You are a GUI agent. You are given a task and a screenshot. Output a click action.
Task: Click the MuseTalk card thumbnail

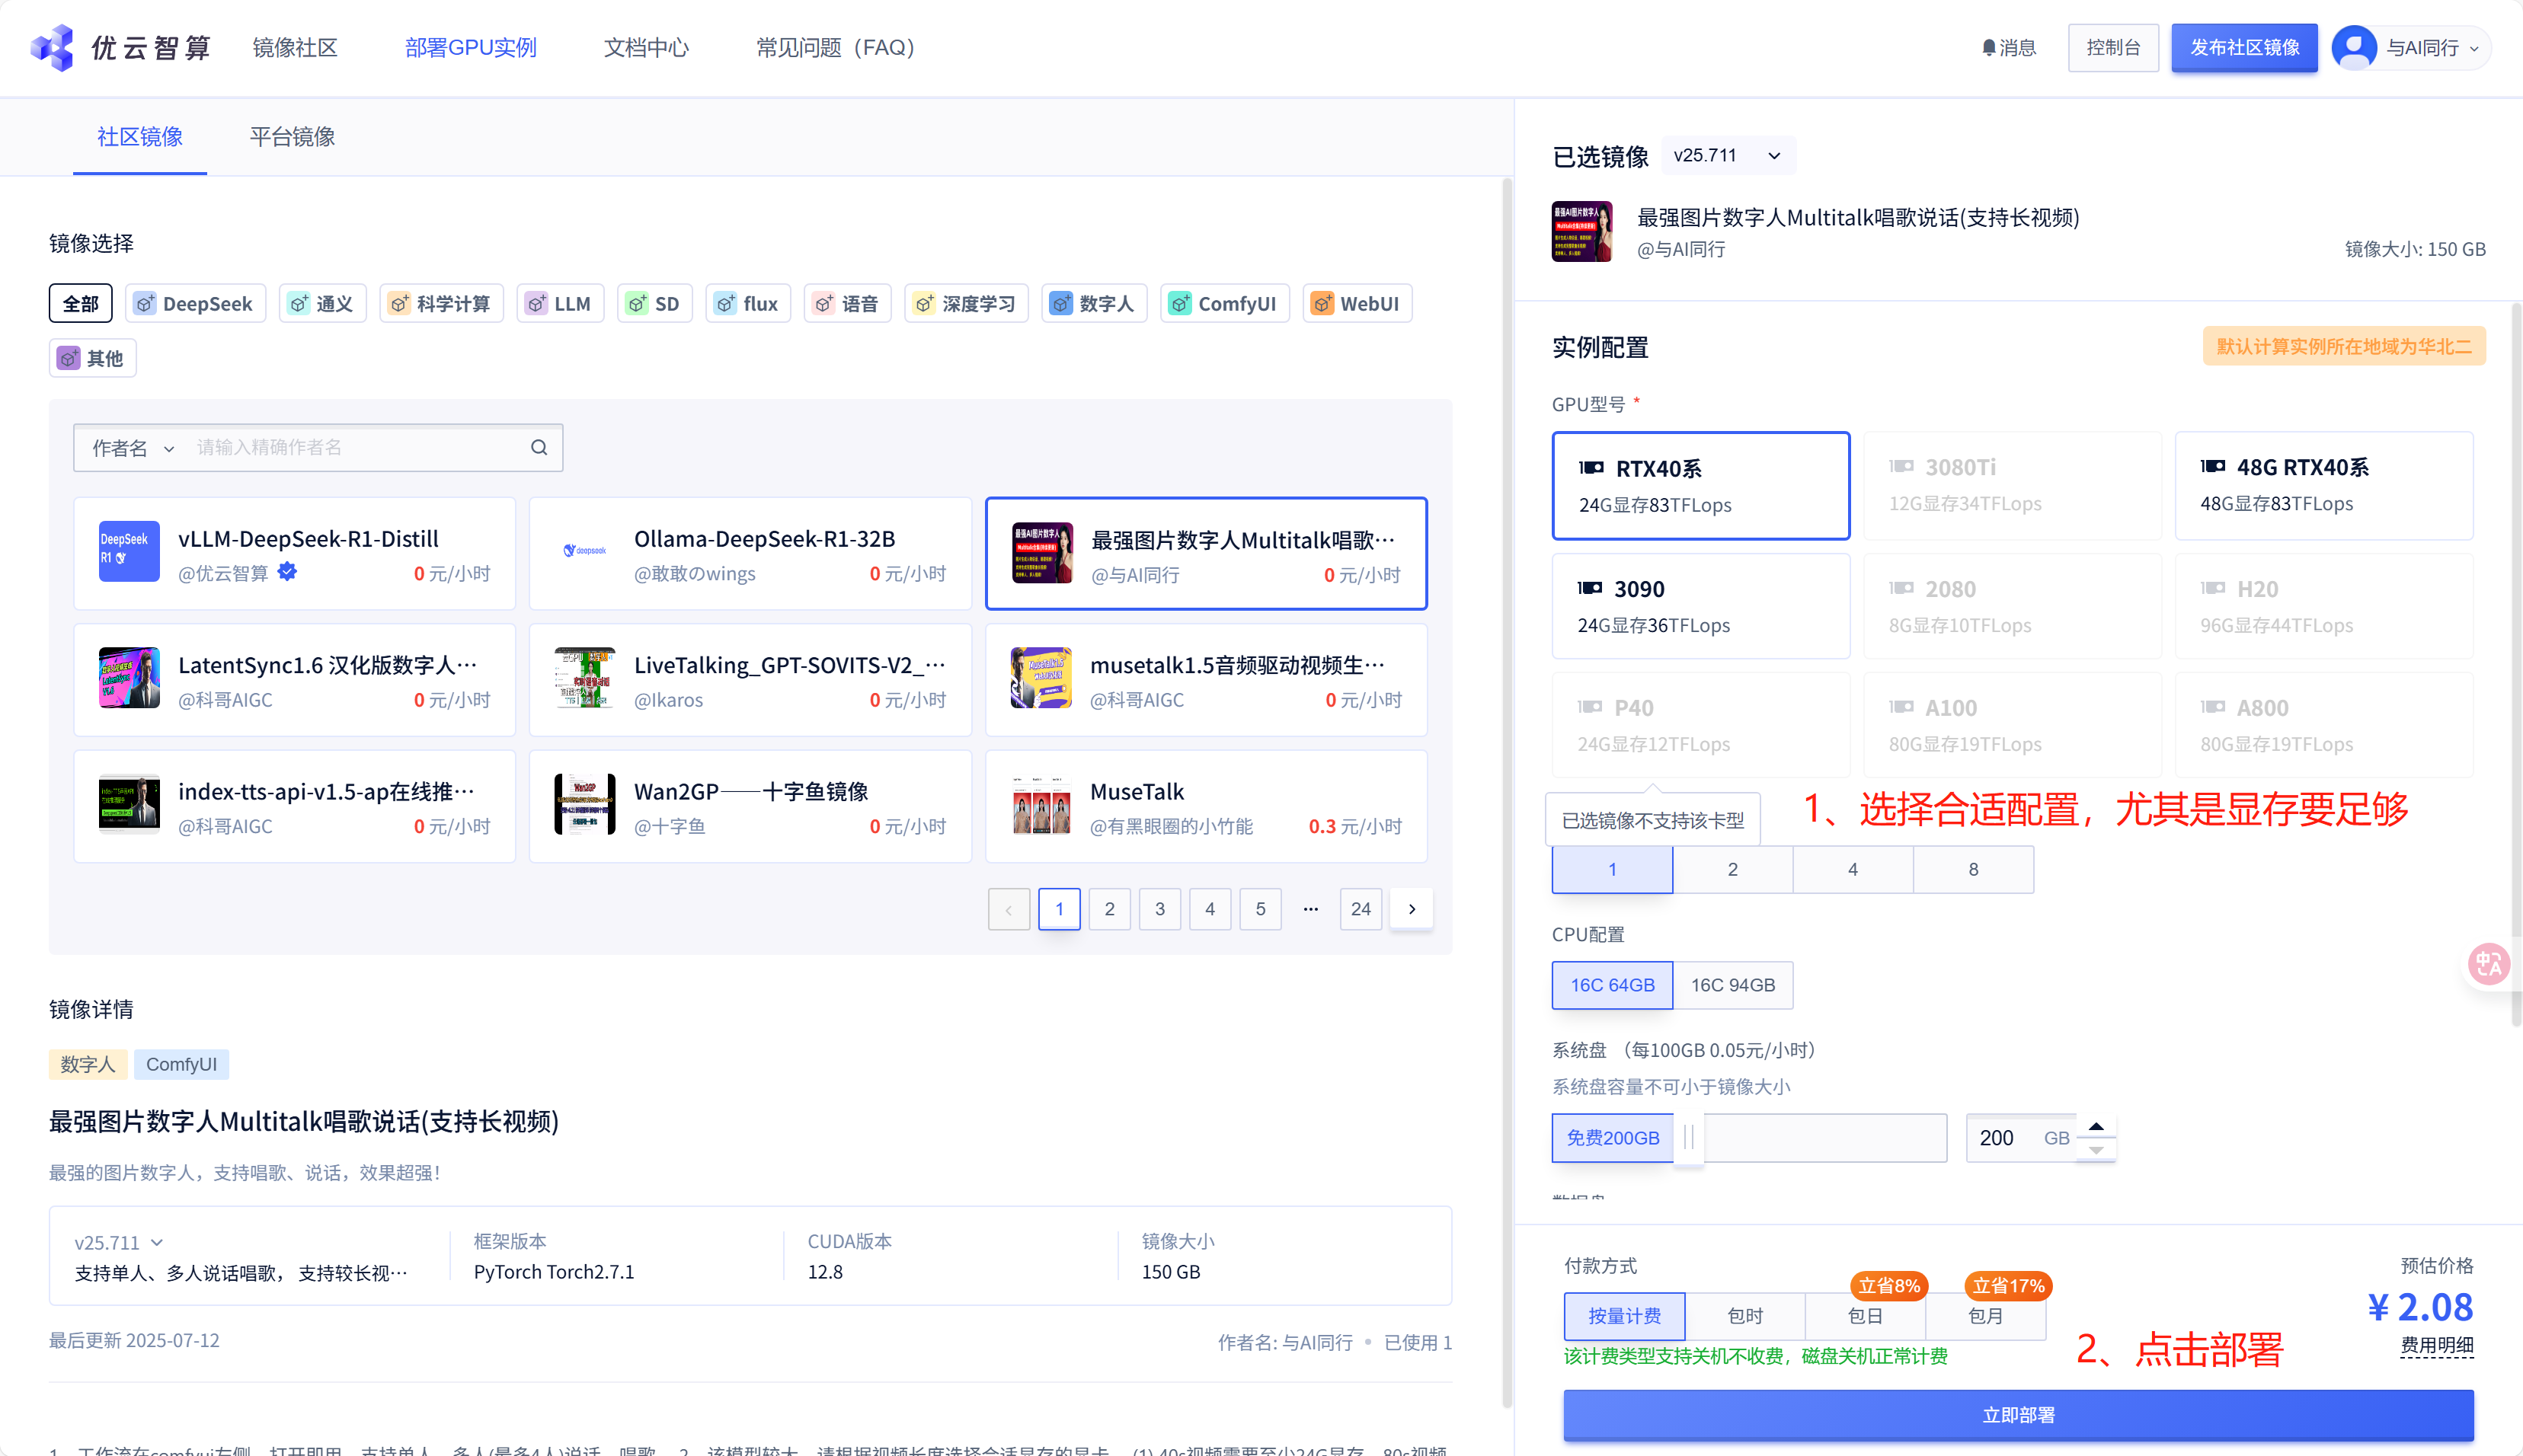click(1041, 804)
